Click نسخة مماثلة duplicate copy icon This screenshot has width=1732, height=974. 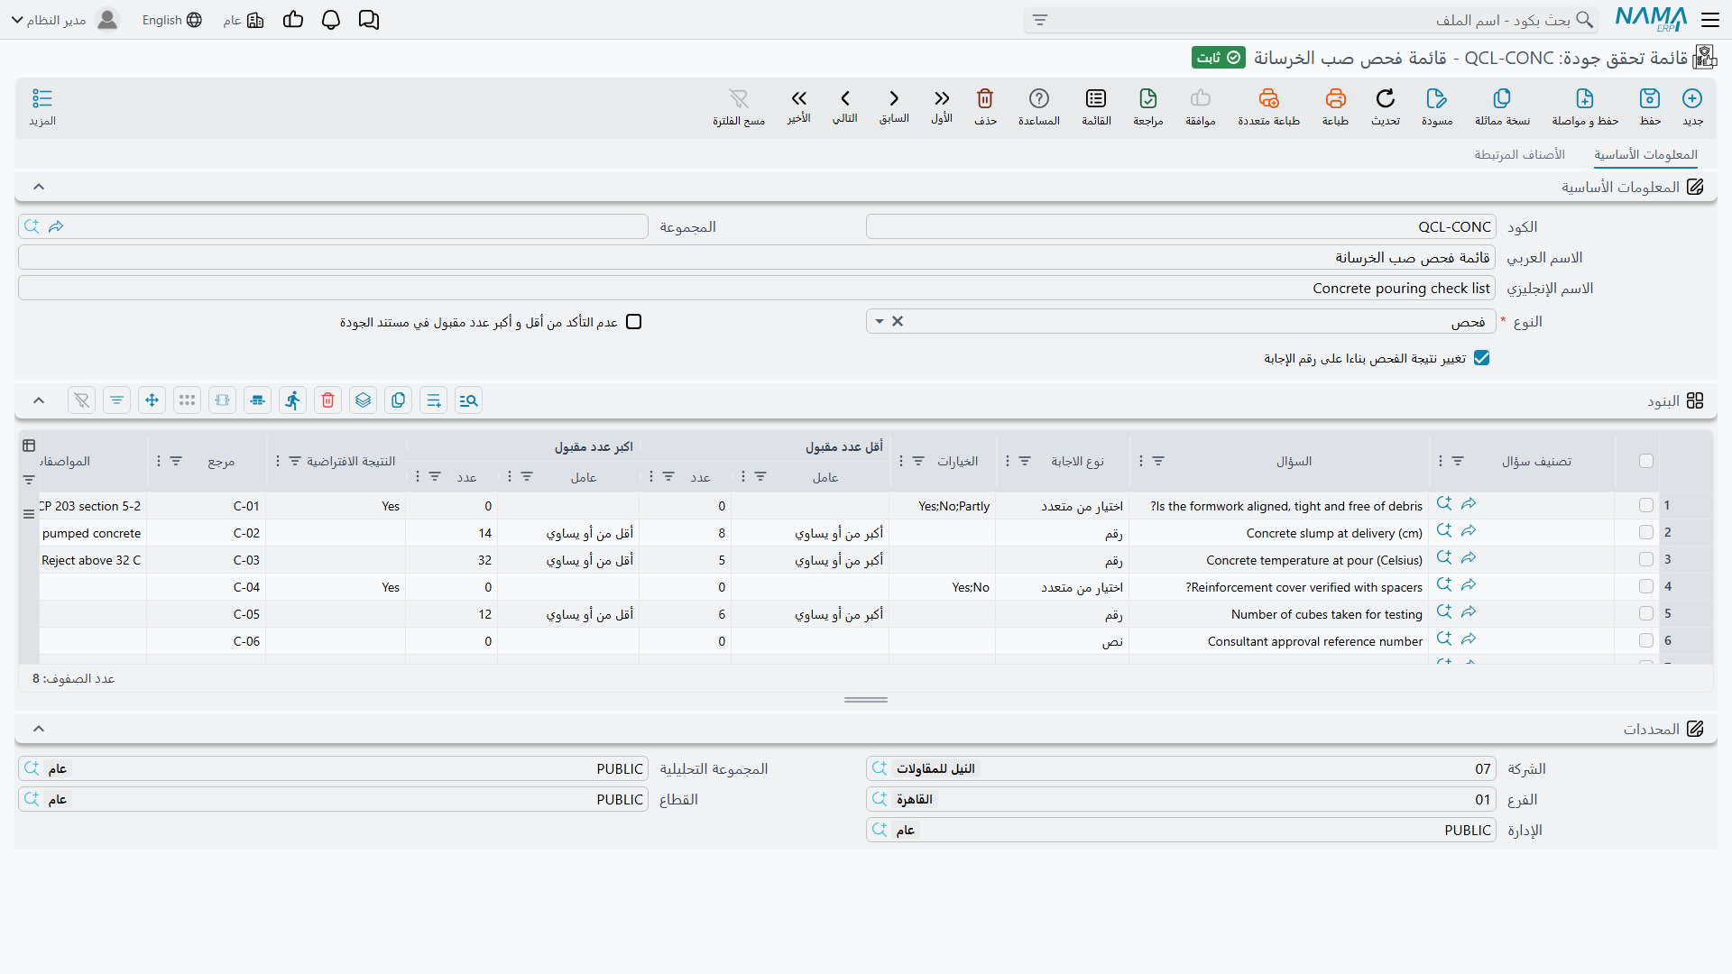click(x=1502, y=98)
